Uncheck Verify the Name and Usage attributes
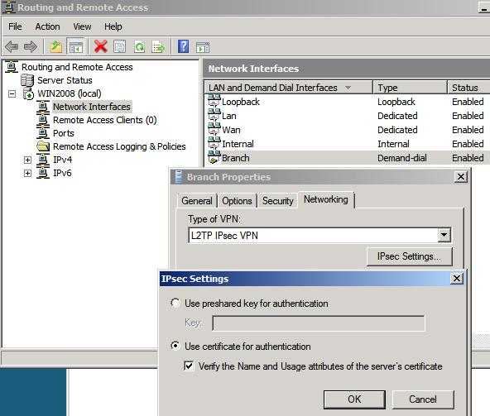 coord(189,366)
